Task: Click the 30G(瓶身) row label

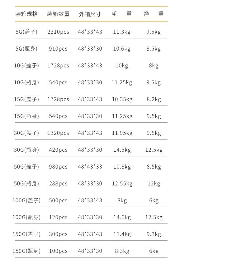Action: (x=26, y=150)
